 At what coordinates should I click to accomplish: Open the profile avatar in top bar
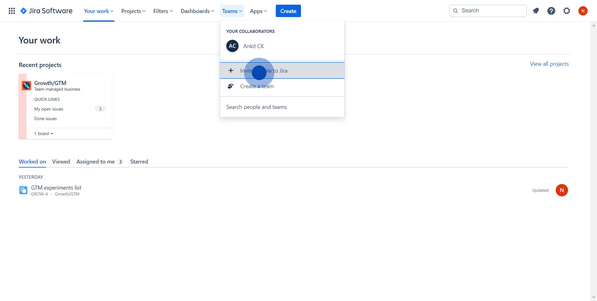(x=583, y=11)
